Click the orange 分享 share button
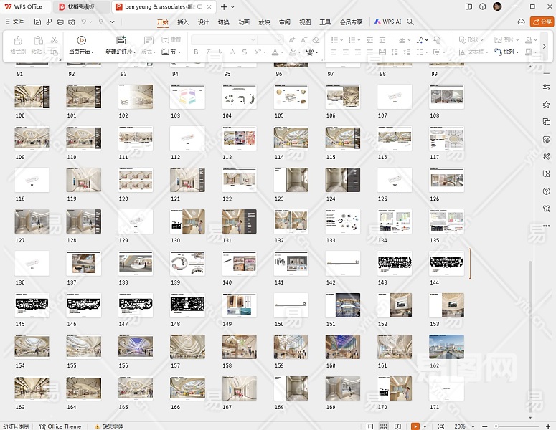Image resolution: width=556 pixels, height=430 pixels. pyautogui.click(x=541, y=21)
